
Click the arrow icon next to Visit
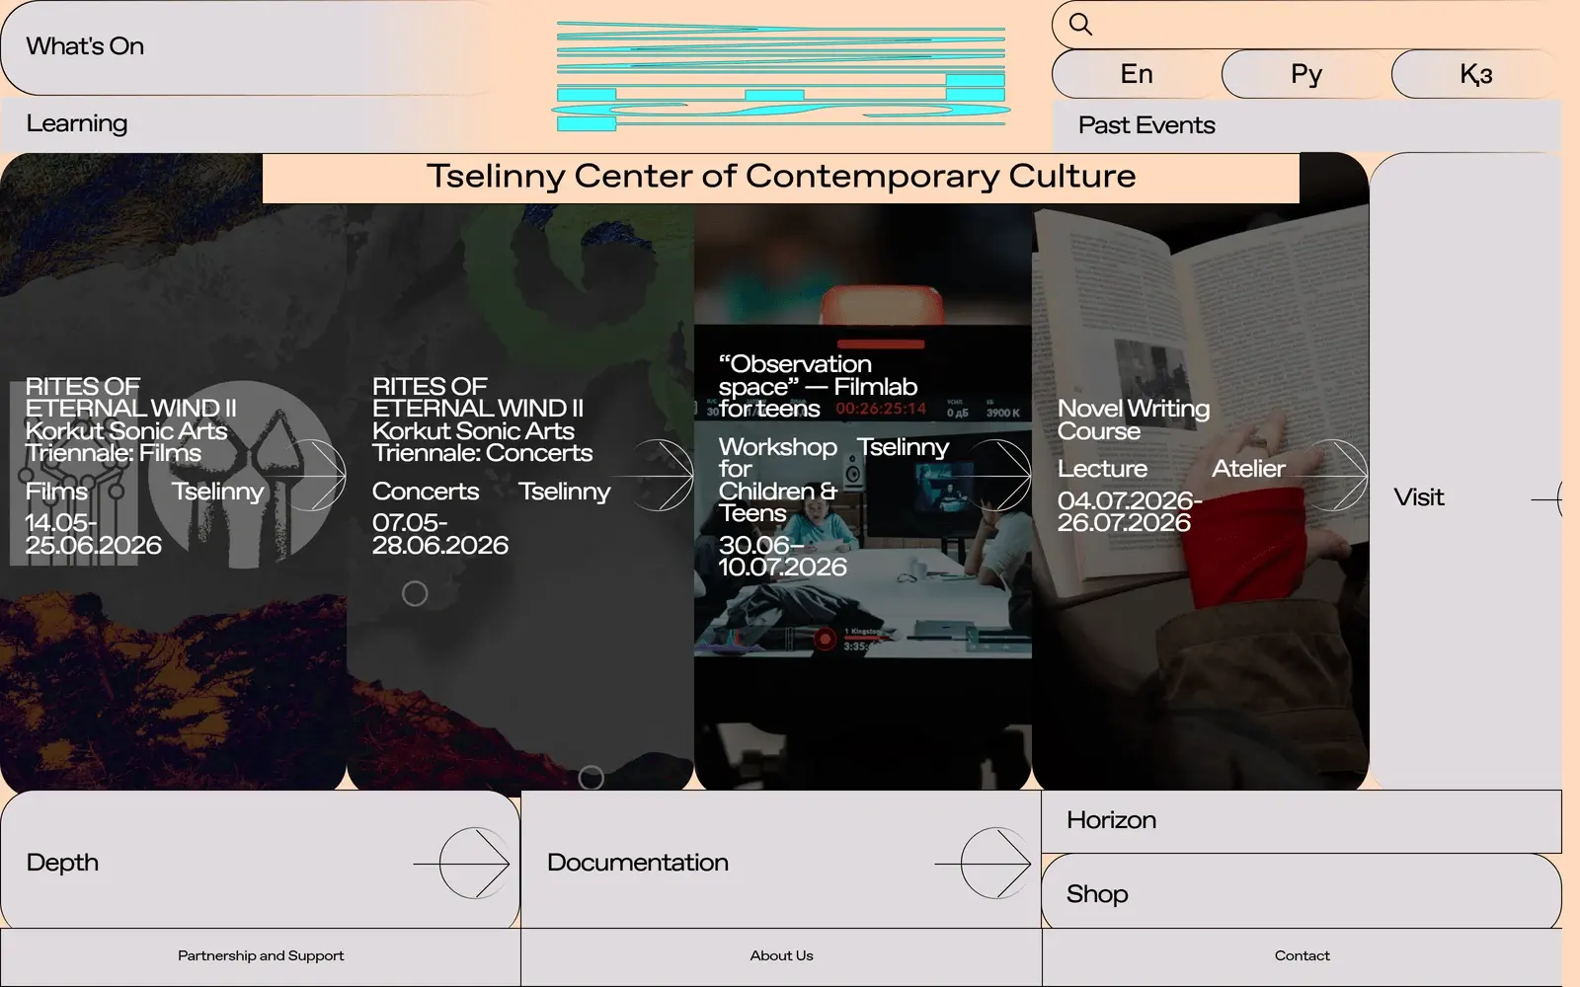click(x=1546, y=499)
